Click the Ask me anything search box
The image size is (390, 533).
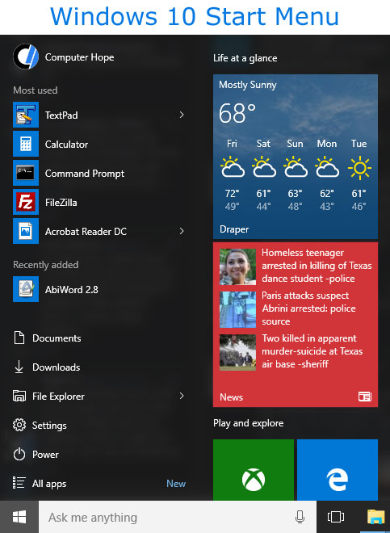click(x=178, y=517)
